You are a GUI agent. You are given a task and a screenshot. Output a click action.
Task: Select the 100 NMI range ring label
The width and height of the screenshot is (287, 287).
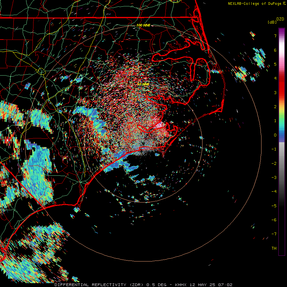click(x=143, y=25)
